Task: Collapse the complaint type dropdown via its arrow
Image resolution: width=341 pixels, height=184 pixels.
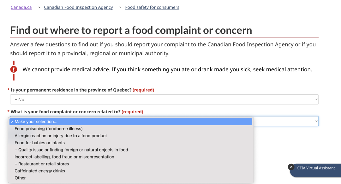Action: [x=316, y=121]
